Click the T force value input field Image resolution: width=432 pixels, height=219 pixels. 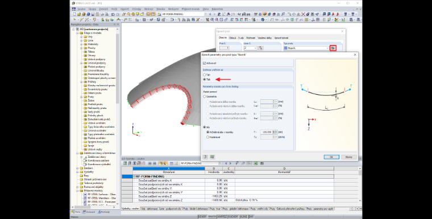pyautogui.click(x=266, y=132)
